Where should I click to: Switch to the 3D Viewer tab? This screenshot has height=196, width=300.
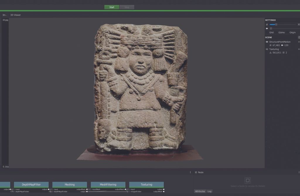[x=15, y=15]
